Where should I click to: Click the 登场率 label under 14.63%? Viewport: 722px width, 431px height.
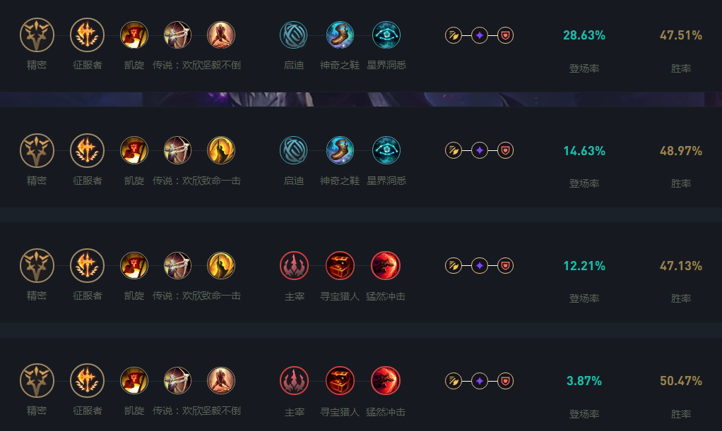(584, 182)
